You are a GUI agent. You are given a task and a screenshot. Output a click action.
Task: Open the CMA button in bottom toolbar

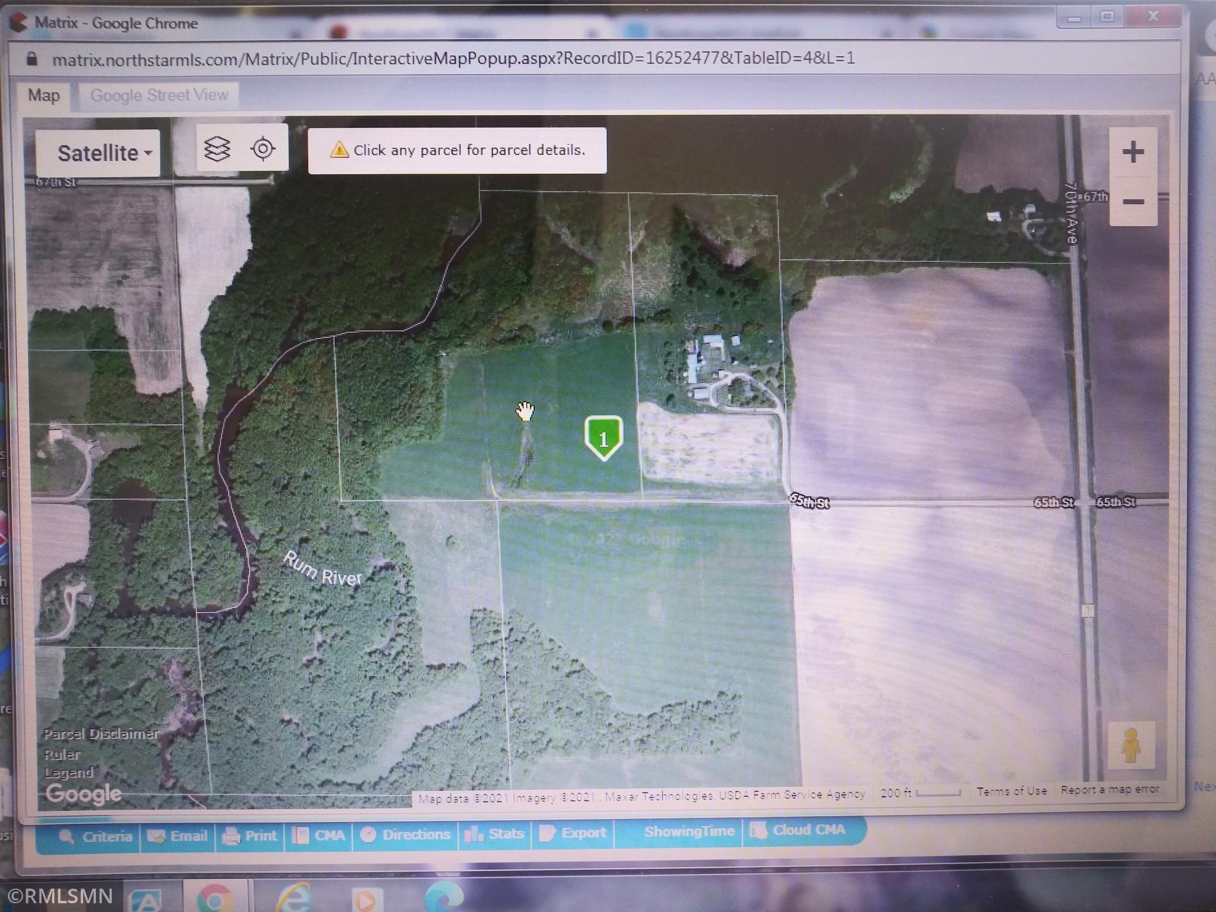[319, 835]
